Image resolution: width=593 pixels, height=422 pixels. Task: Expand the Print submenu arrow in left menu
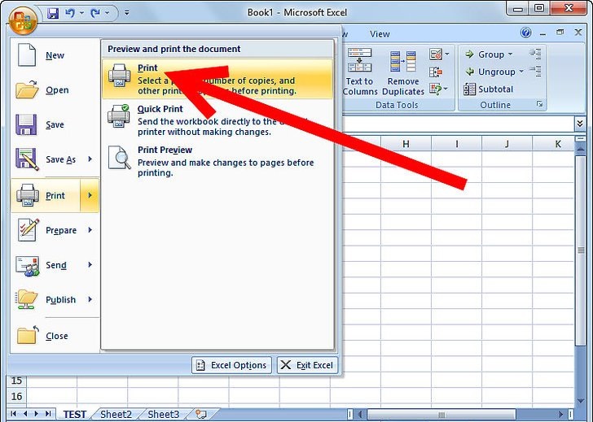click(90, 195)
